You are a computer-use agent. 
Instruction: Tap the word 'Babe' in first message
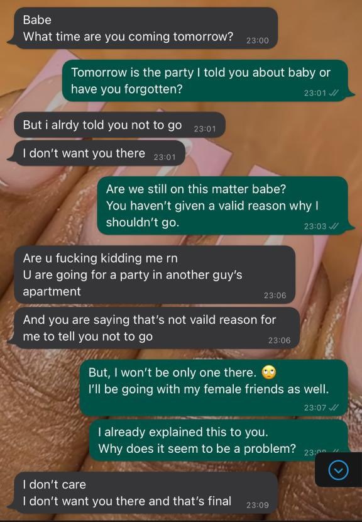[x=37, y=20]
